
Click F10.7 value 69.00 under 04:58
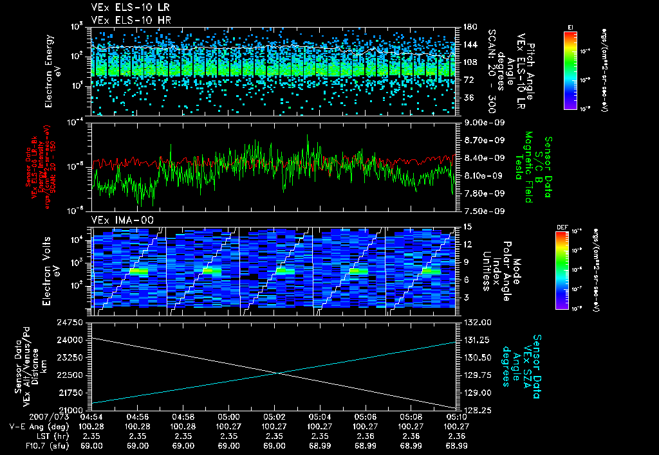(x=183, y=446)
